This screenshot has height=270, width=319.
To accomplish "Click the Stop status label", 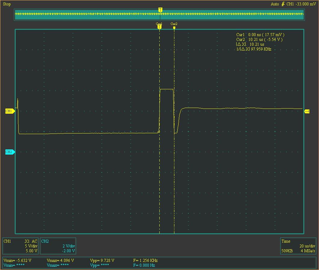I will pyautogui.click(x=7, y=4).
